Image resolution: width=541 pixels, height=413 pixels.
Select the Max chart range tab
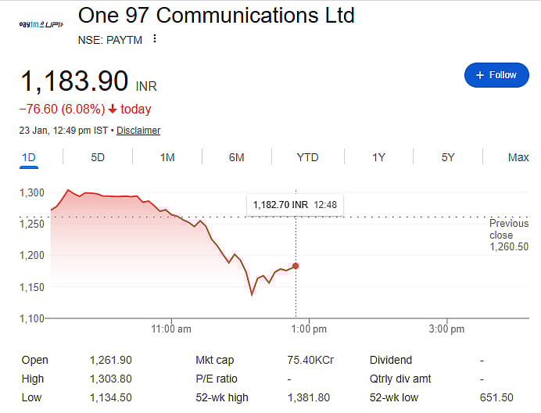point(518,157)
